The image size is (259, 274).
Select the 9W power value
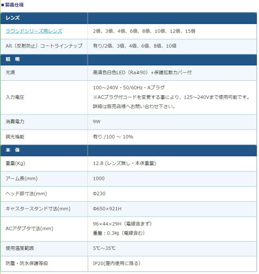(97, 121)
